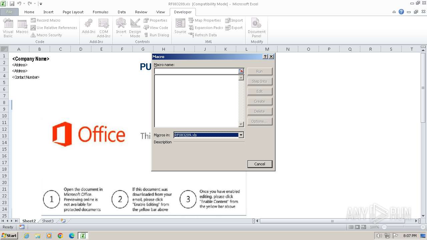This screenshot has width=427, height=240.
Task: Open Excel Help icon
Action: [401, 12]
